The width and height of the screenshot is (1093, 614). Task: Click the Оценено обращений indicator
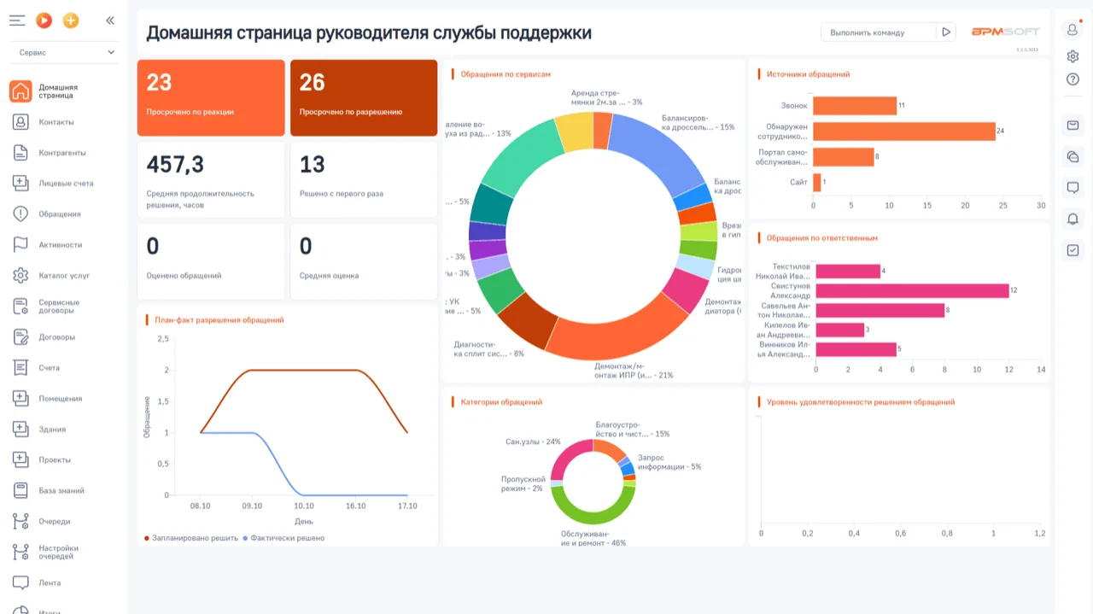coord(211,261)
